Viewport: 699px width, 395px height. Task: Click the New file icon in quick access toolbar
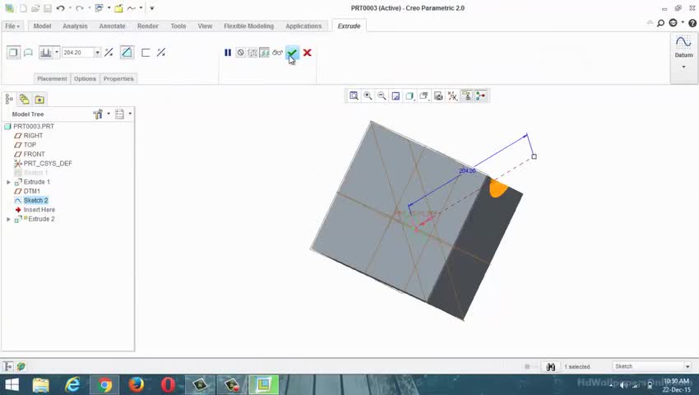pyautogui.click(x=23, y=8)
